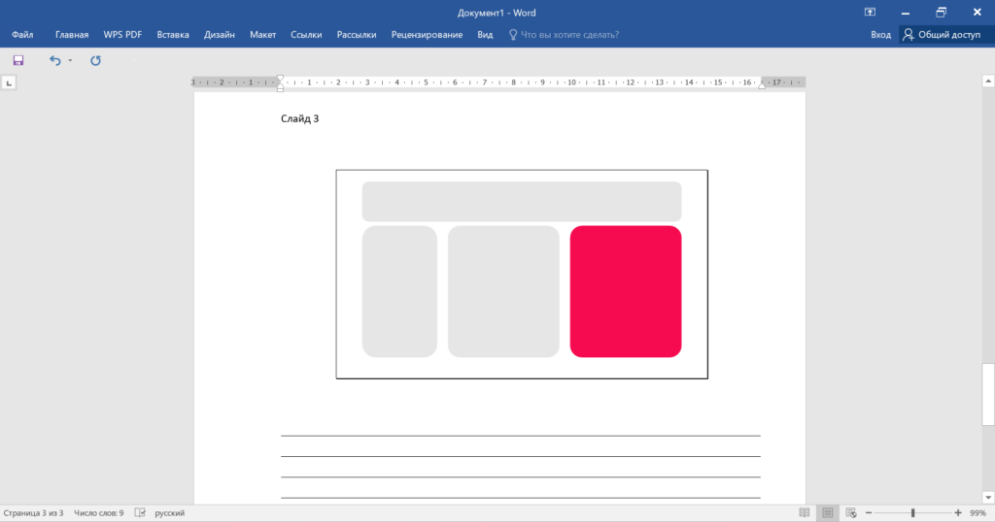Click the zoom in plus button
This screenshot has height=522, width=995.
tap(958, 513)
